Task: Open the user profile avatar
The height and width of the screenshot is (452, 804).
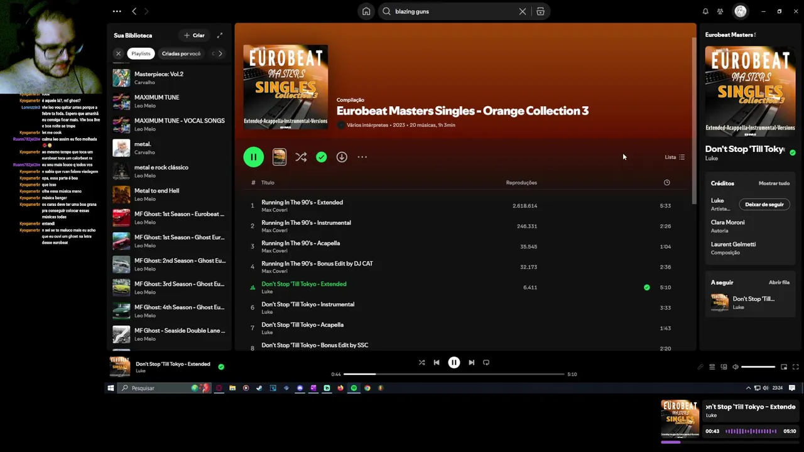Action: pyautogui.click(x=741, y=11)
